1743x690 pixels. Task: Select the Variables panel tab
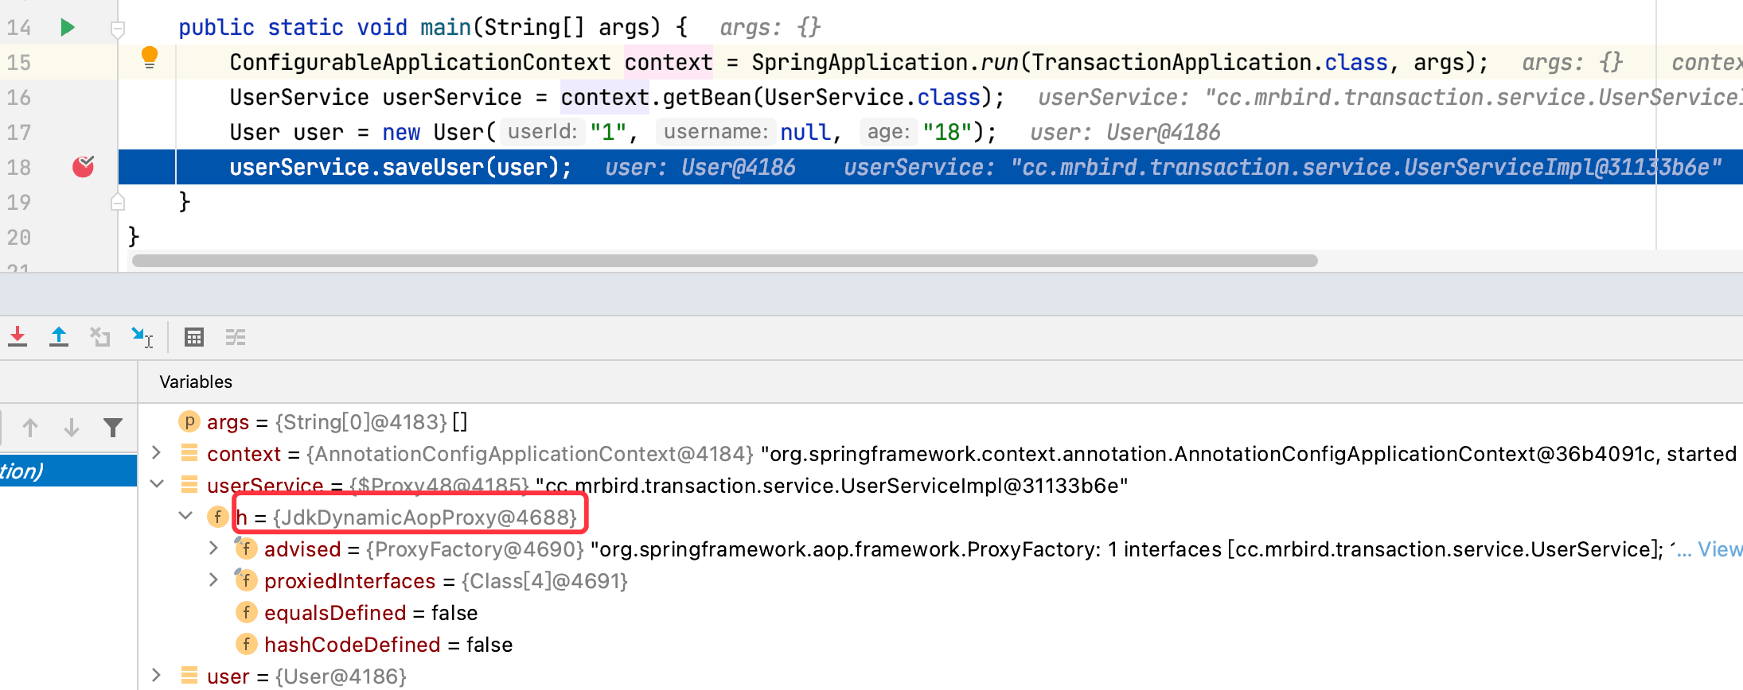pos(196,382)
